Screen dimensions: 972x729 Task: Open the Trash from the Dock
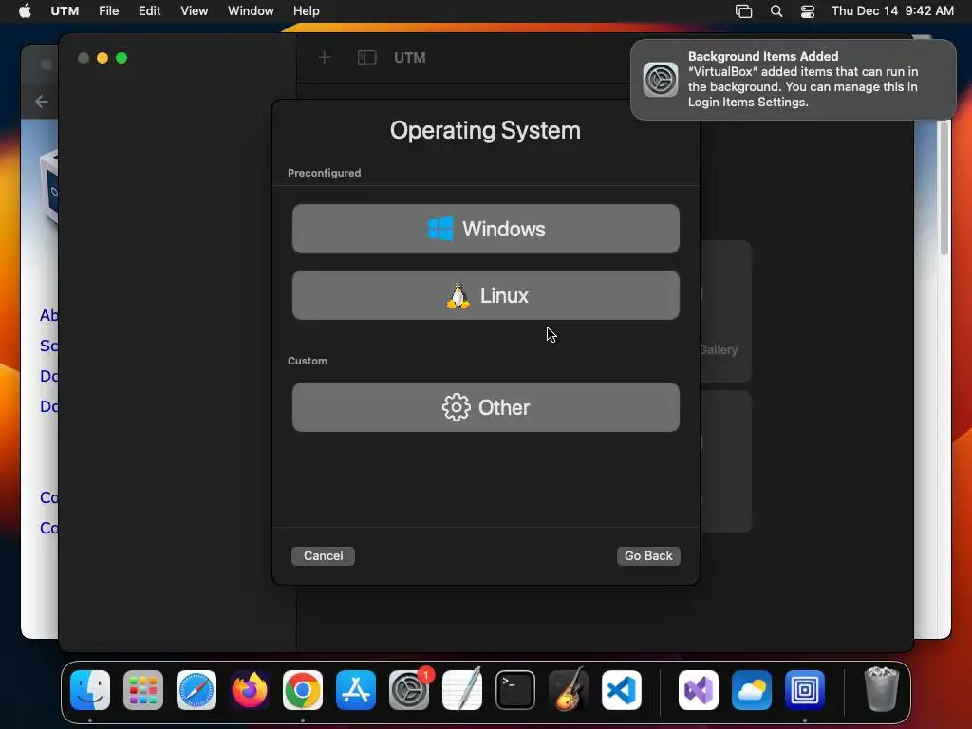881,690
